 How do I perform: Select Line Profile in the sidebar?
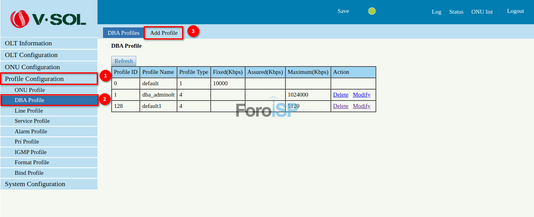click(x=29, y=111)
